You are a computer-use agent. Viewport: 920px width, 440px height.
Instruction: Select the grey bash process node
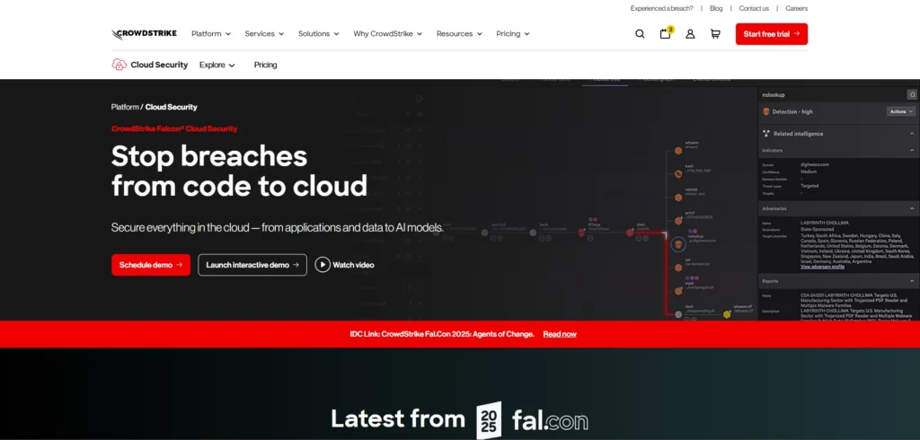click(533, 233)
